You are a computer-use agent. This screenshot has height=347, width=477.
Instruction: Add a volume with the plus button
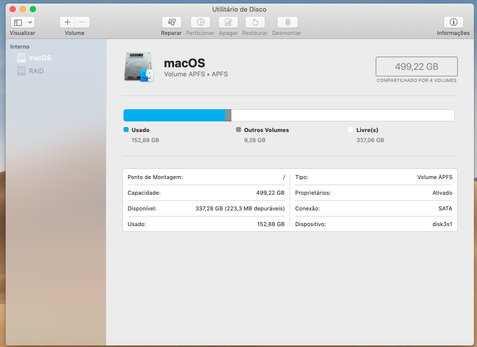click(67, 22)
